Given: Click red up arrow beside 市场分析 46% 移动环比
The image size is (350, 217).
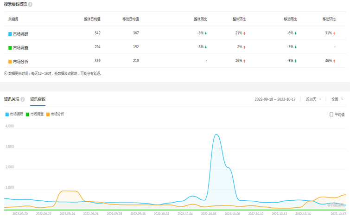Looking at the screenshot, I should 335,61.
